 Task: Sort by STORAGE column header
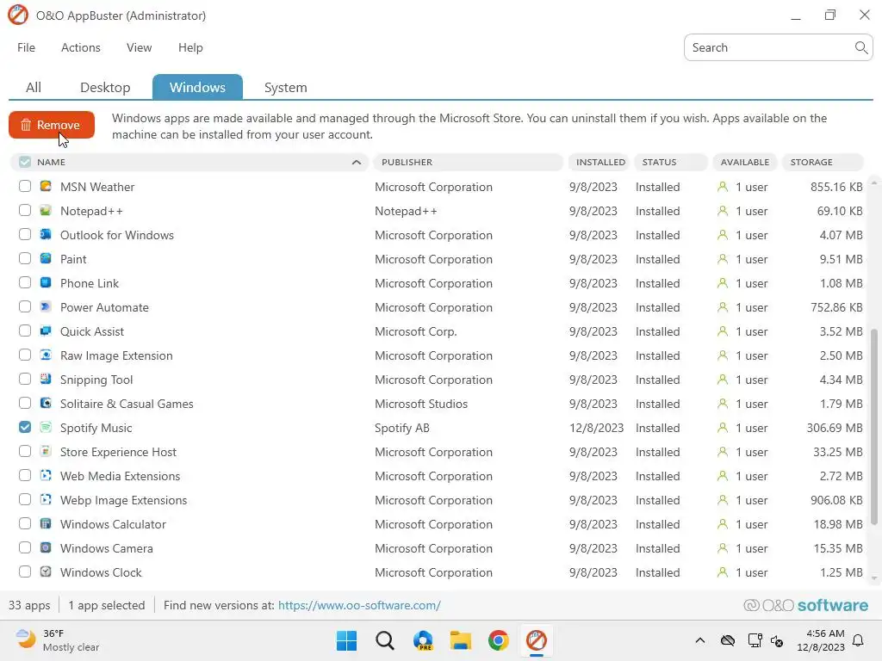[x=823, y=162]
